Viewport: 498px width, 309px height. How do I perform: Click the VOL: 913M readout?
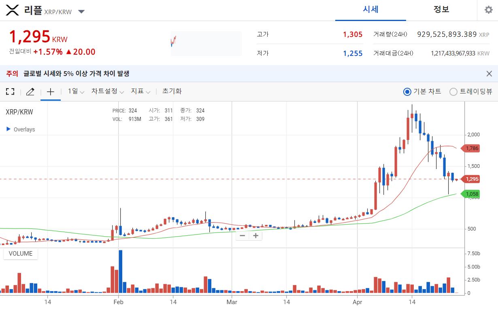pyautogui.click(x=127, y=119)
